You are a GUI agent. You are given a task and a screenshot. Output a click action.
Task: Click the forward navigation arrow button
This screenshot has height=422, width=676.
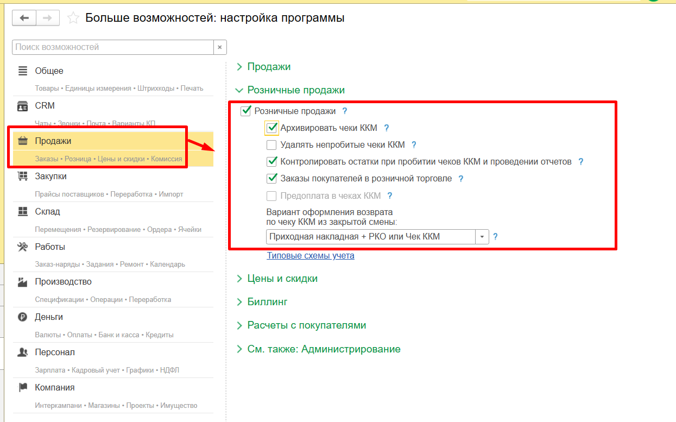click(x=48, y=18)
